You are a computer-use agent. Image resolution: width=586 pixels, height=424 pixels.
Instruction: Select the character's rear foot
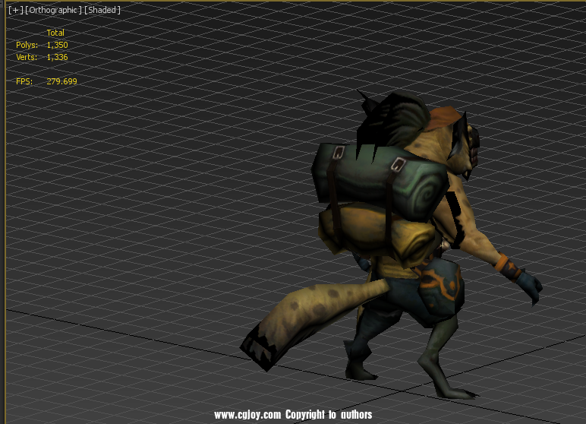[361, 370]
